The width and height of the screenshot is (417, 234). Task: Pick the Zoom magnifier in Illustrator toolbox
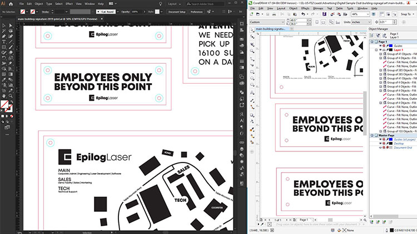[x=11, y=96]
